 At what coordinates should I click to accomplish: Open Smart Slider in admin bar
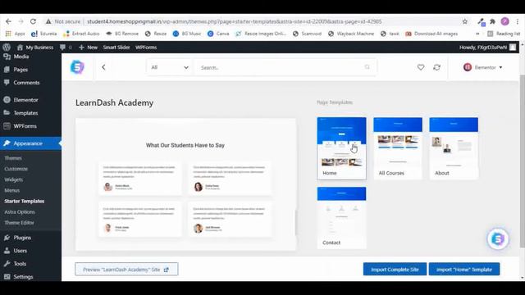coord(116,48)
